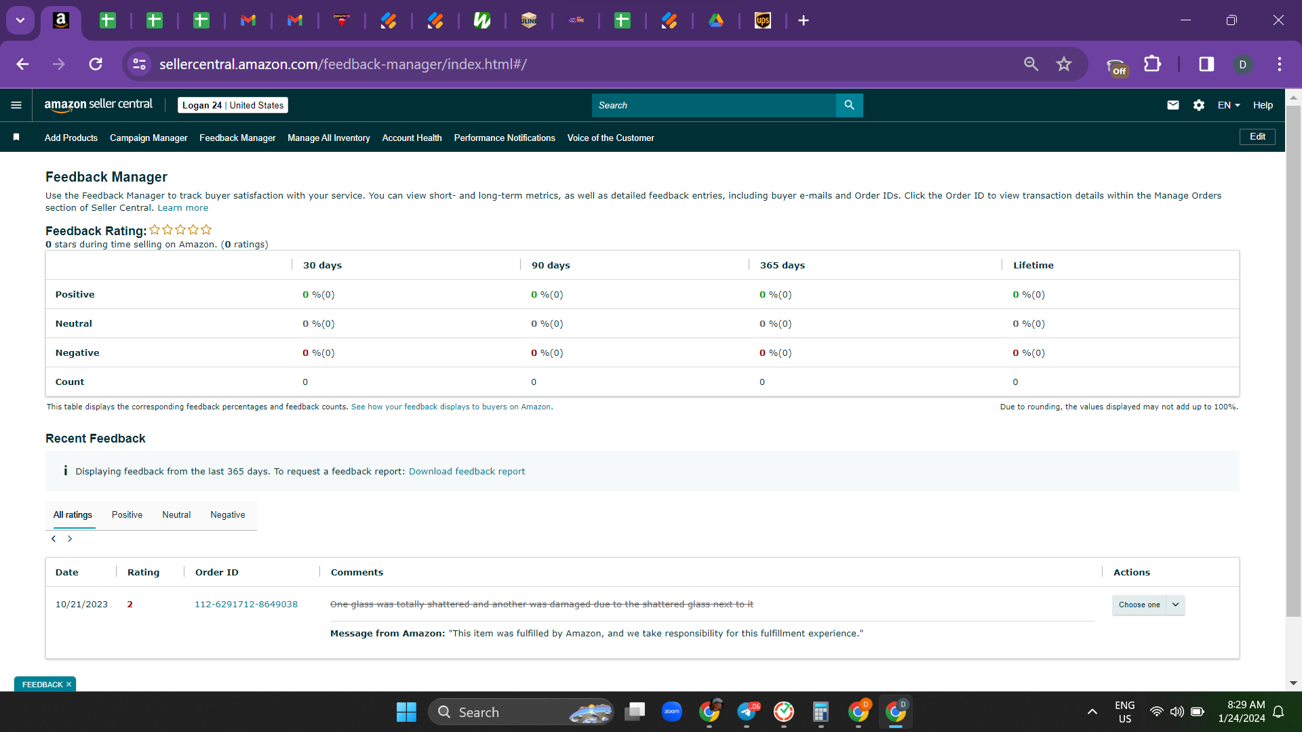Switch to the Google Drive tab
The width and height of the screenshot is (1302, 732).
tap(716, 20)
